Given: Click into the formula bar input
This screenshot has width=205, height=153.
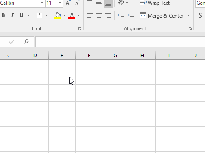Looking at the screenshot, I should pyautogui.click(x=120, y=42).
